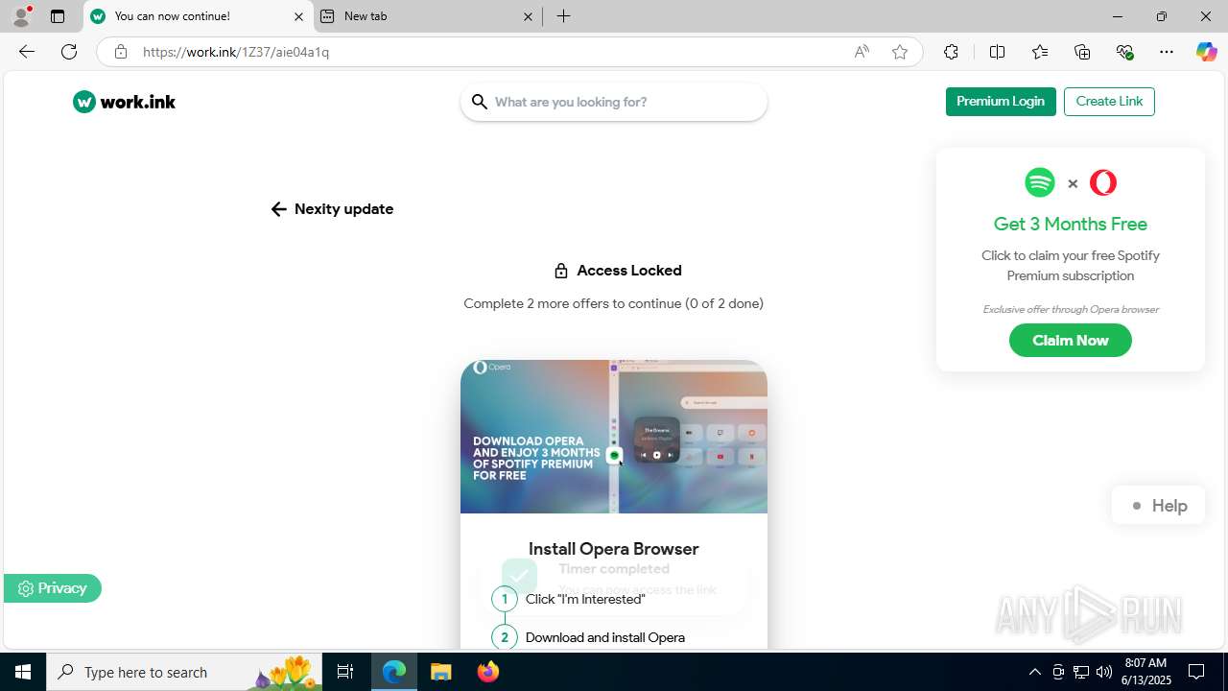Open Collections icon

point(1082,52)
